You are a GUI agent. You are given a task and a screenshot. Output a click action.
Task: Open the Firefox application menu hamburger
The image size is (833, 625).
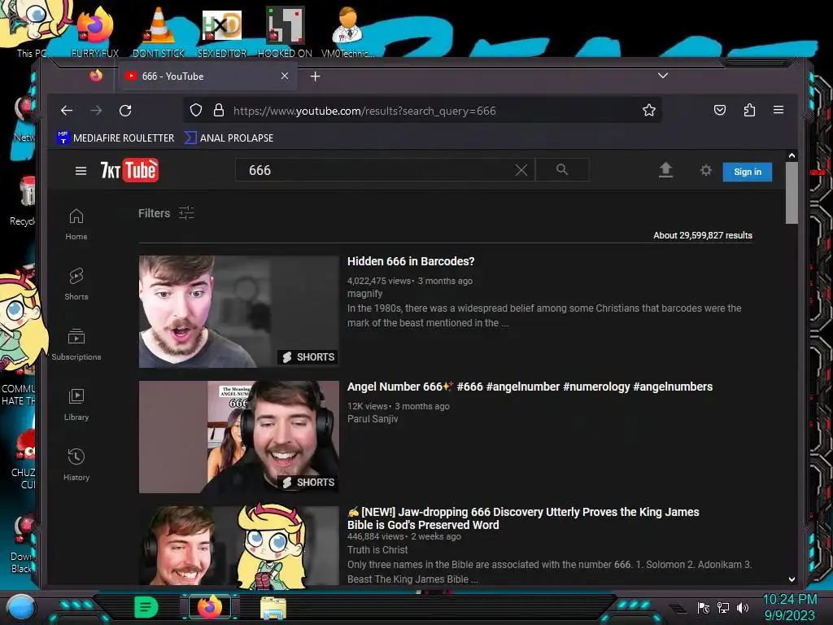tap(778, 110)
